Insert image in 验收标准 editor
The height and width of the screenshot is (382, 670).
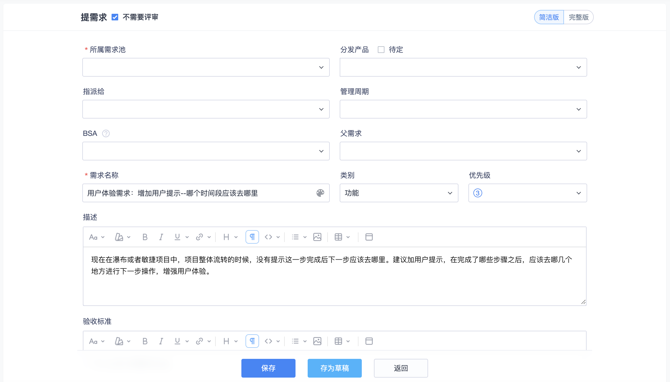point(317,341)
